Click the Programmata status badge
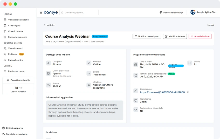 100,36
